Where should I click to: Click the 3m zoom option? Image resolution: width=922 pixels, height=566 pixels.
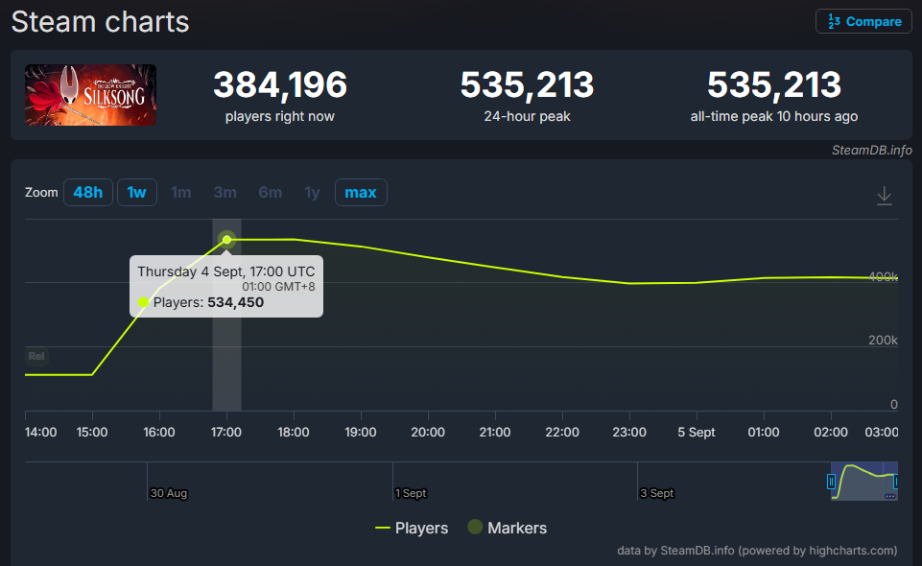[x=225, y=193]
